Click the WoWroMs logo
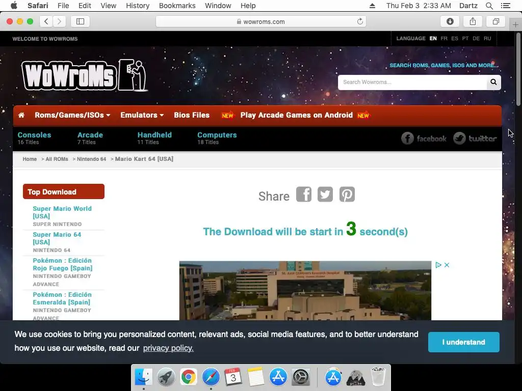Screen dimensions: 522x391 85,75
